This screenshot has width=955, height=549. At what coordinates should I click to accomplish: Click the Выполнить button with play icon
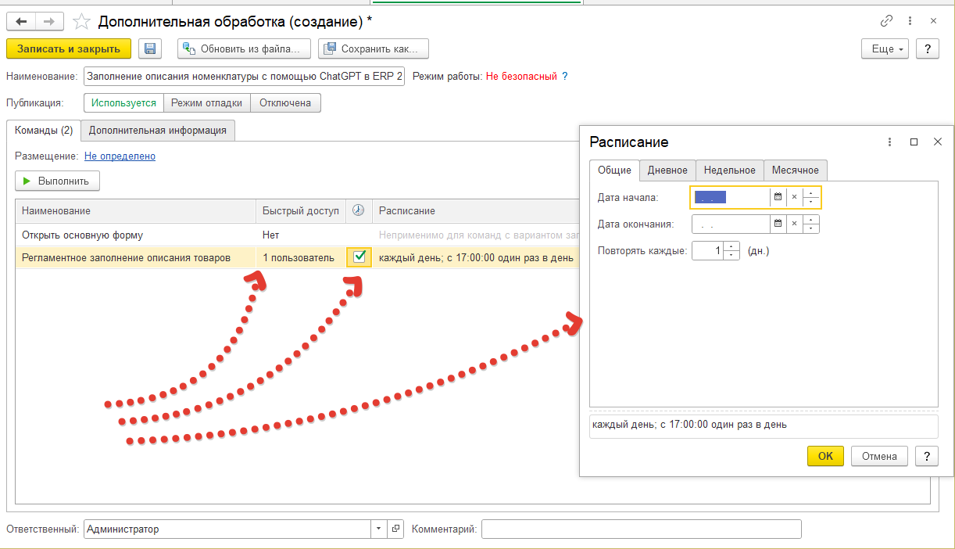click(58, 181)
